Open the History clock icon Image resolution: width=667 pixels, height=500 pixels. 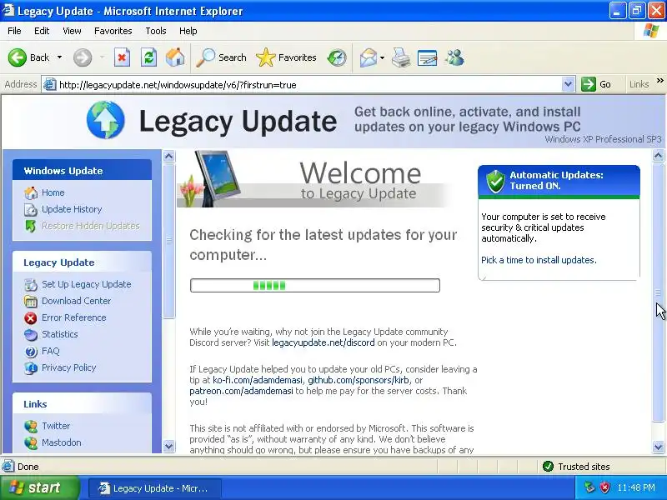click(337, 57)
